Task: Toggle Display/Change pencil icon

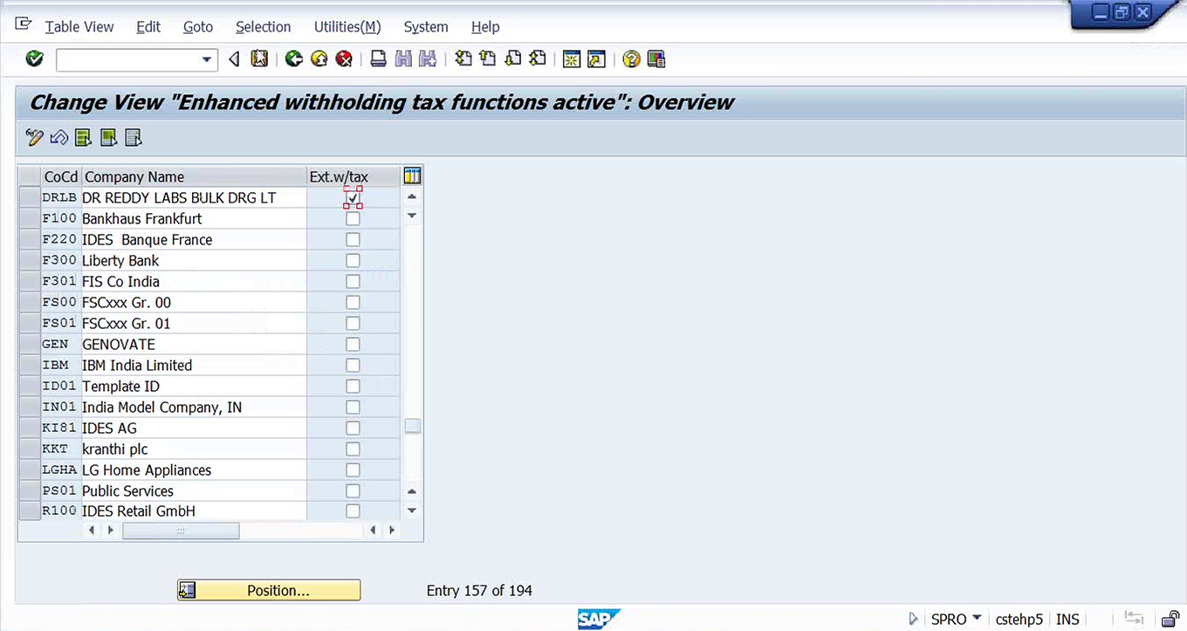Action: (x=34, y=138)
